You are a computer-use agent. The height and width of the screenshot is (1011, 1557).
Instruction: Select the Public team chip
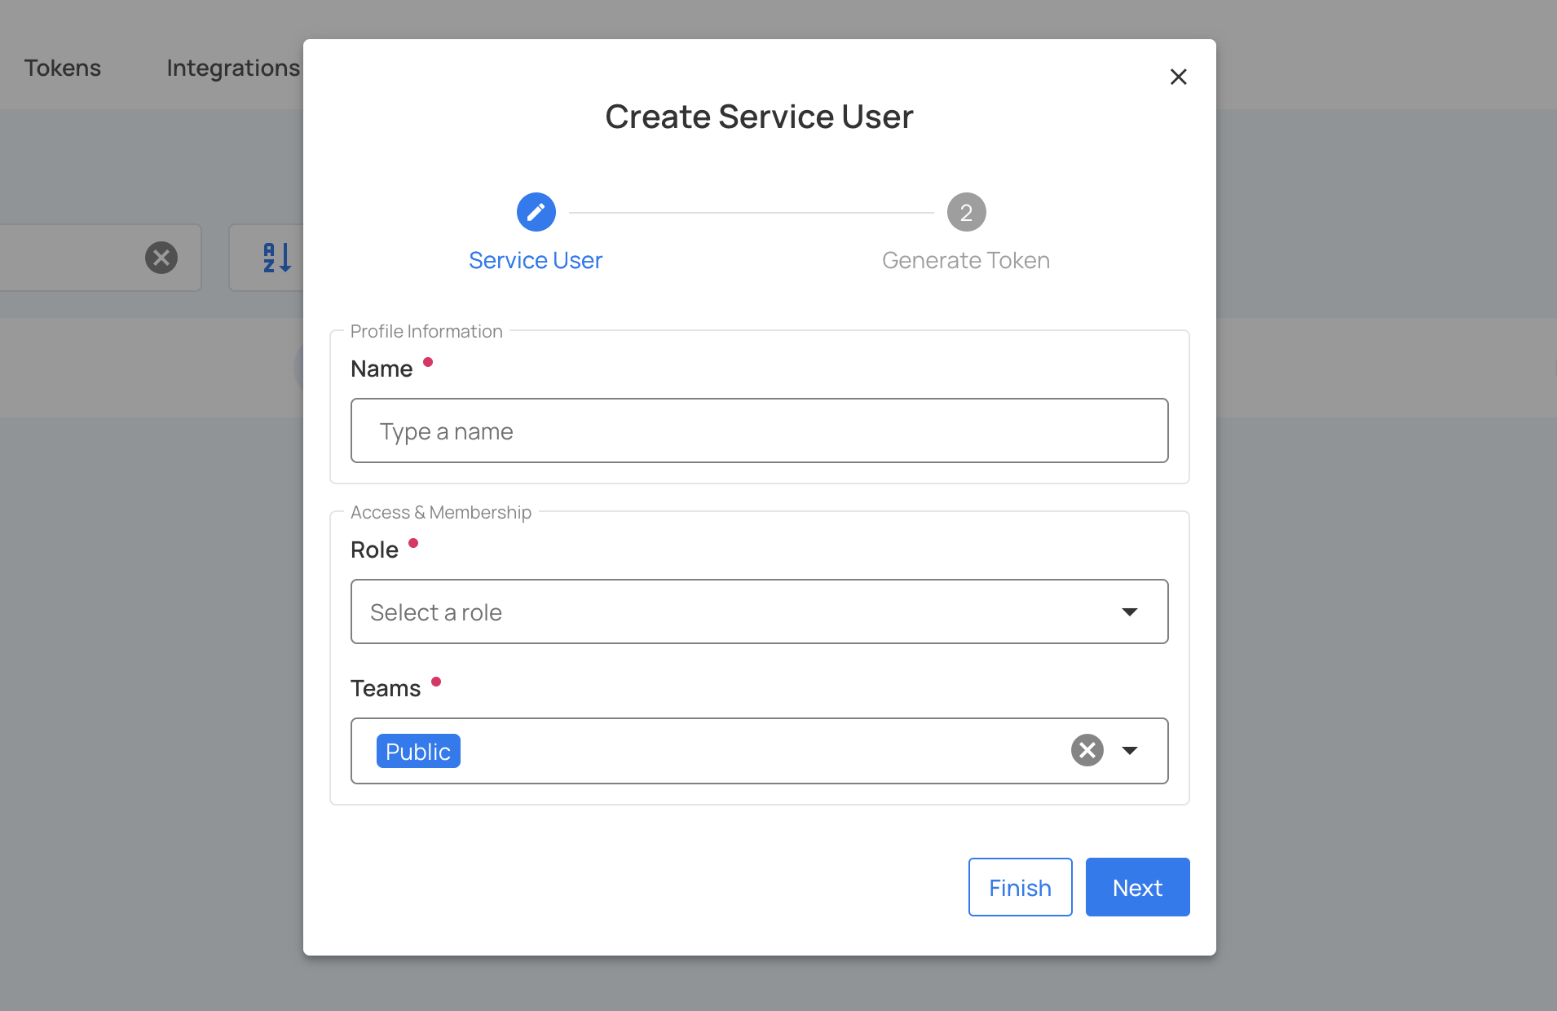418,750
